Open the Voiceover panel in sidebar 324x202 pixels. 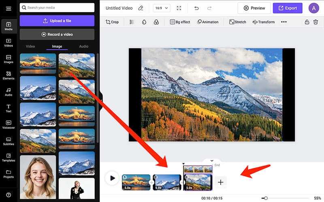click(9, 124)
